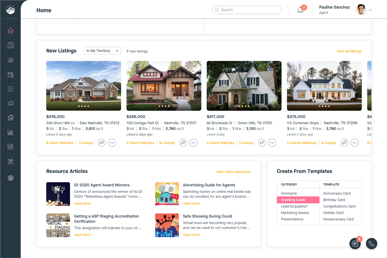The width and height of the screenshot is (387, 258).
Task: Select the Marketing Assets category
Action: (295, 213)
